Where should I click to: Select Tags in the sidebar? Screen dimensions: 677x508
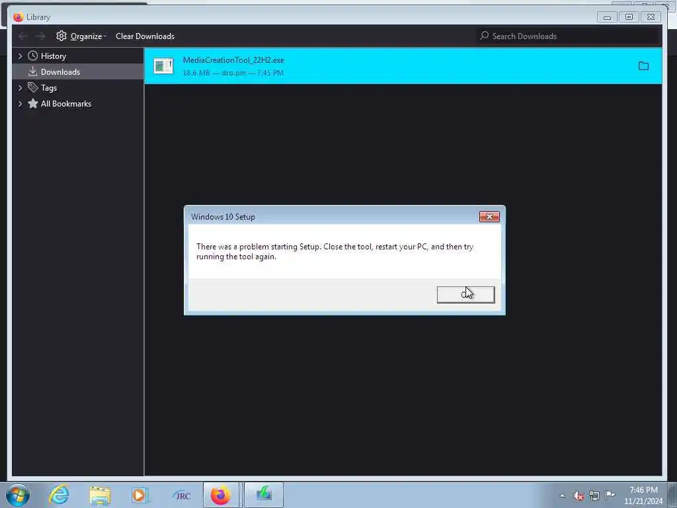pyautogui.click(x=78, y=88)
